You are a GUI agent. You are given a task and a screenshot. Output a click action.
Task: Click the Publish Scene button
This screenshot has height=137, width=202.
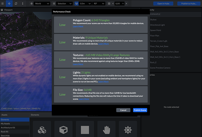click(140, 110)
